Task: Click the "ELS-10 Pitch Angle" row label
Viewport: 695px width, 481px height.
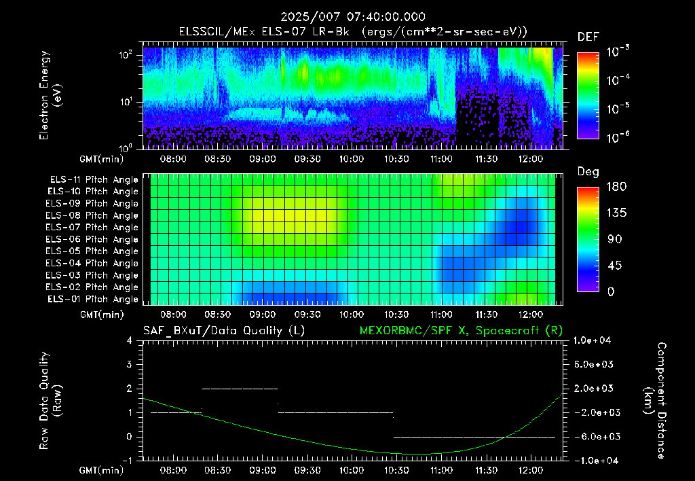Action: (93, 192)
